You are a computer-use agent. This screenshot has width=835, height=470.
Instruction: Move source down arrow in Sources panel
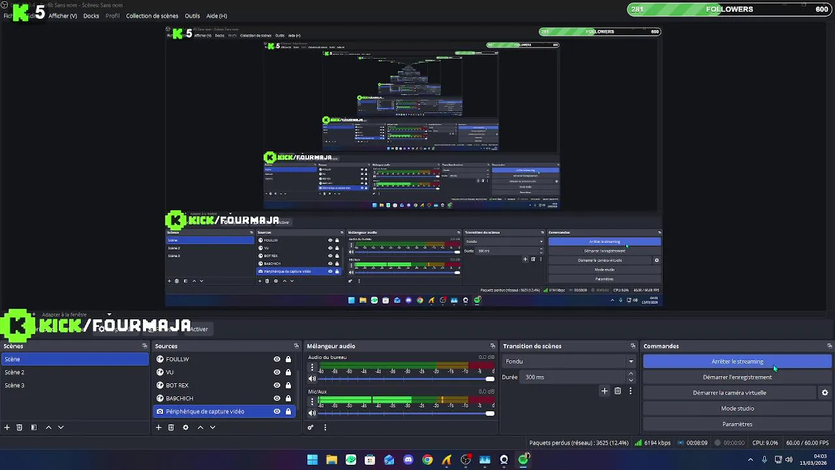coord(213,428)
